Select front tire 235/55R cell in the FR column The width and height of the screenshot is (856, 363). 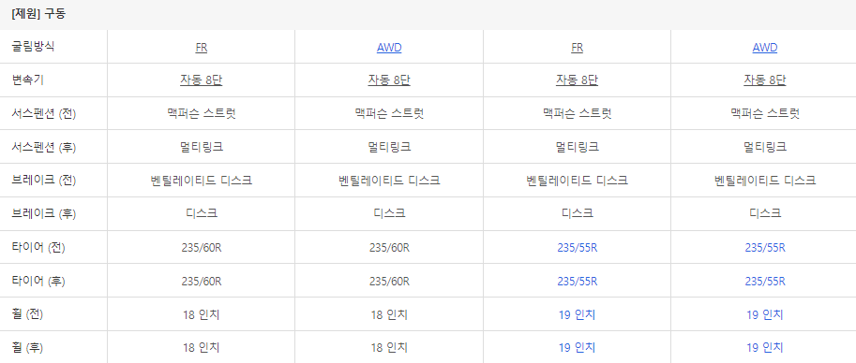577,248
